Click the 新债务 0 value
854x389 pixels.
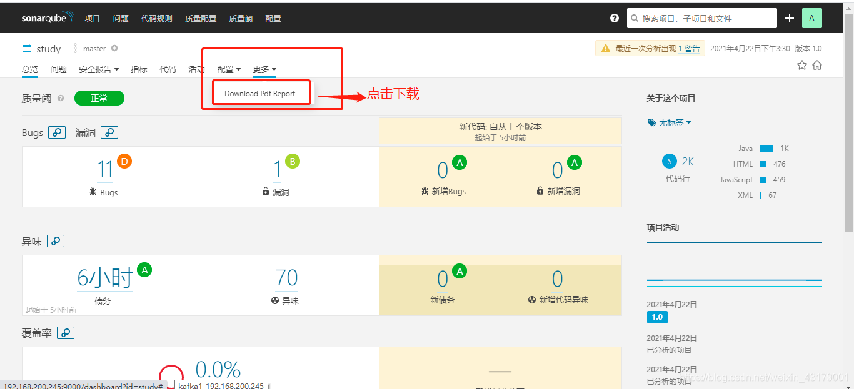(443, 278)
